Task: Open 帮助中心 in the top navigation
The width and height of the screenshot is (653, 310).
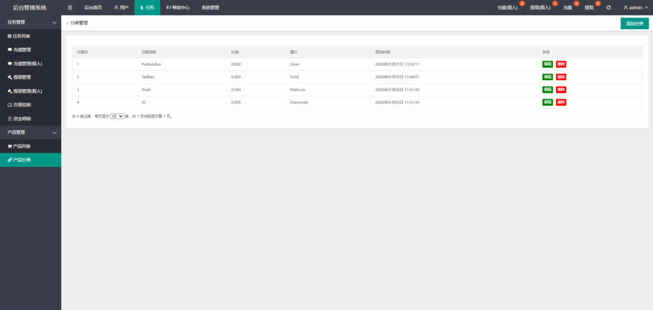Action: [177, 8]
